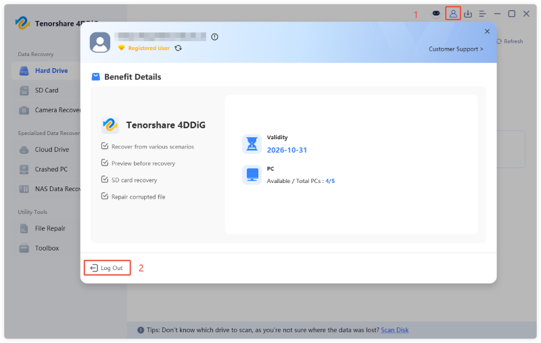Open the download icon in the title bar
This screenshot has width=541, height=343.
click(468, 14)
